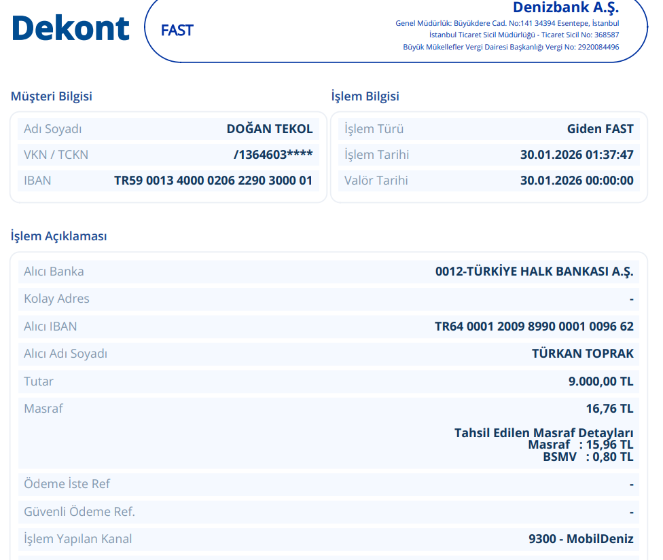Click the Ödeme İste Ref label
Viewport: 663px width, 560px height.
click(67, 484)
